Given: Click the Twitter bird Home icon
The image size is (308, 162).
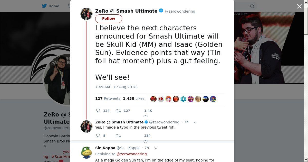Looking at the screenshot, I should coord(45,6).
